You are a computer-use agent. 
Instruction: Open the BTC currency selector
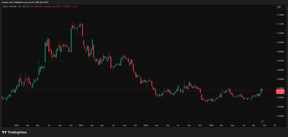click(279, 7)
